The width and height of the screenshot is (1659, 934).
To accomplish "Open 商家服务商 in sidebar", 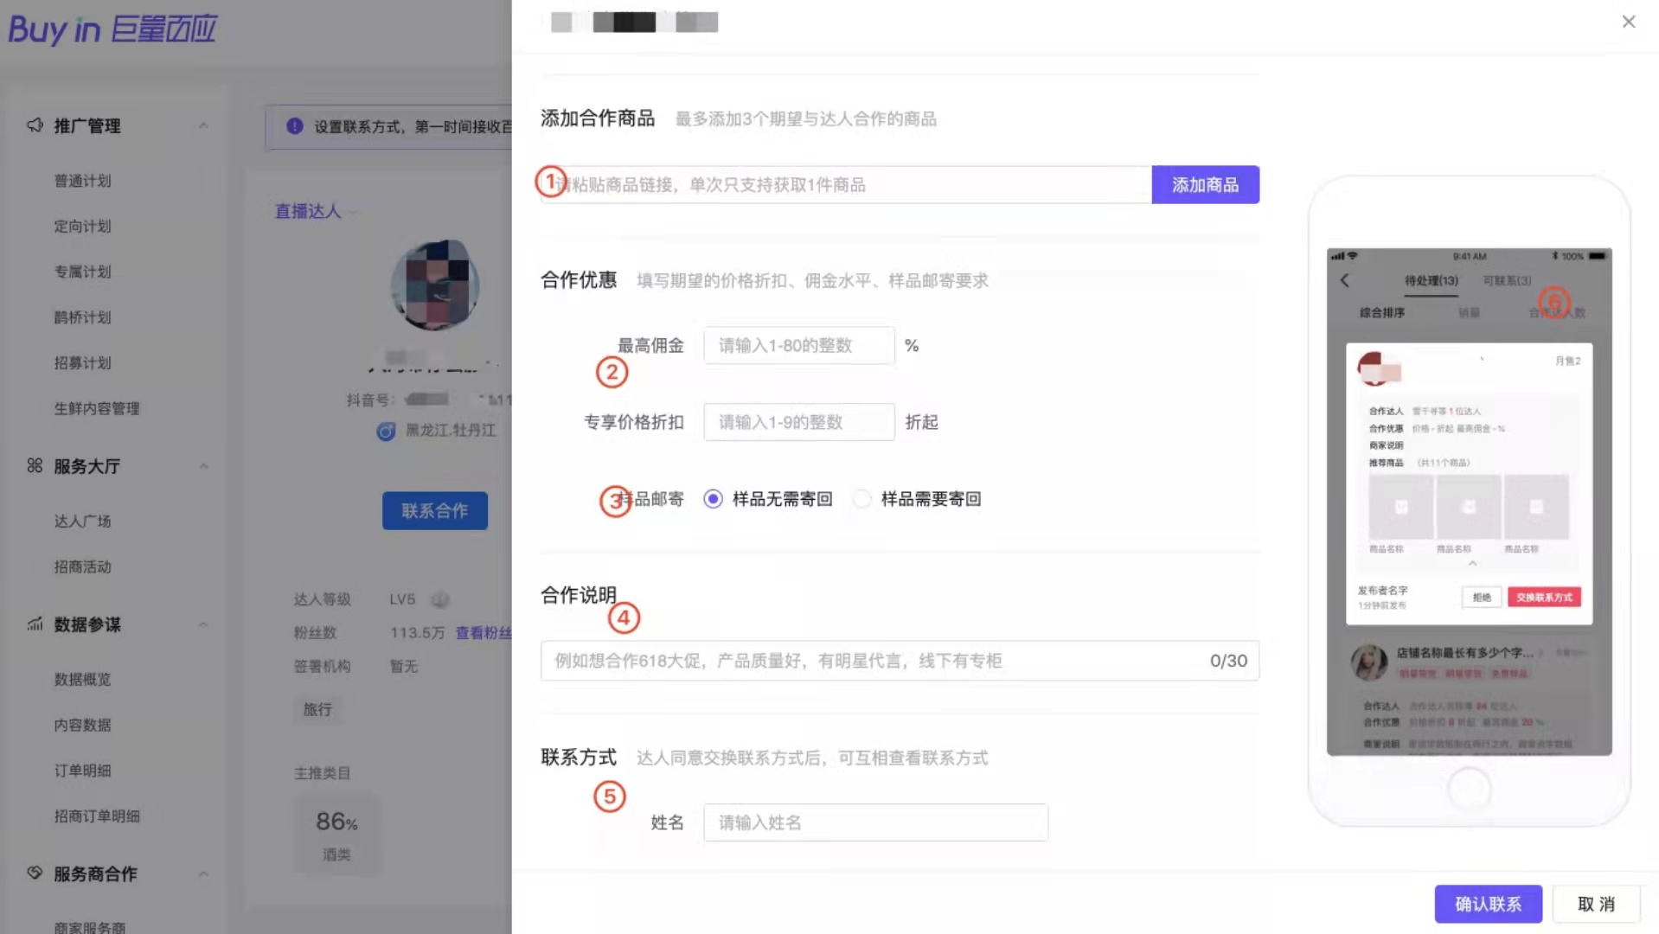I will click(90, 927).
